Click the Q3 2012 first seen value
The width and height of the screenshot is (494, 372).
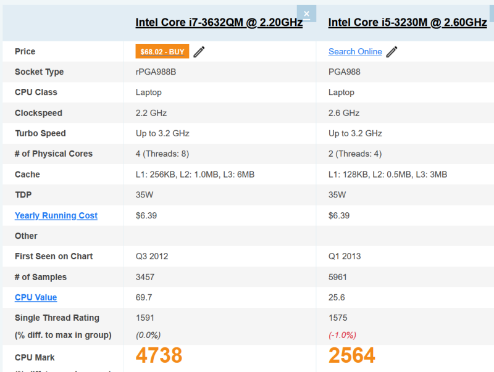point(152,256)
